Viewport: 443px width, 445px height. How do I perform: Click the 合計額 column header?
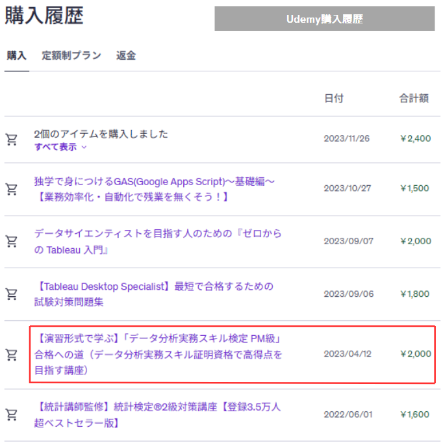[414, 99]
